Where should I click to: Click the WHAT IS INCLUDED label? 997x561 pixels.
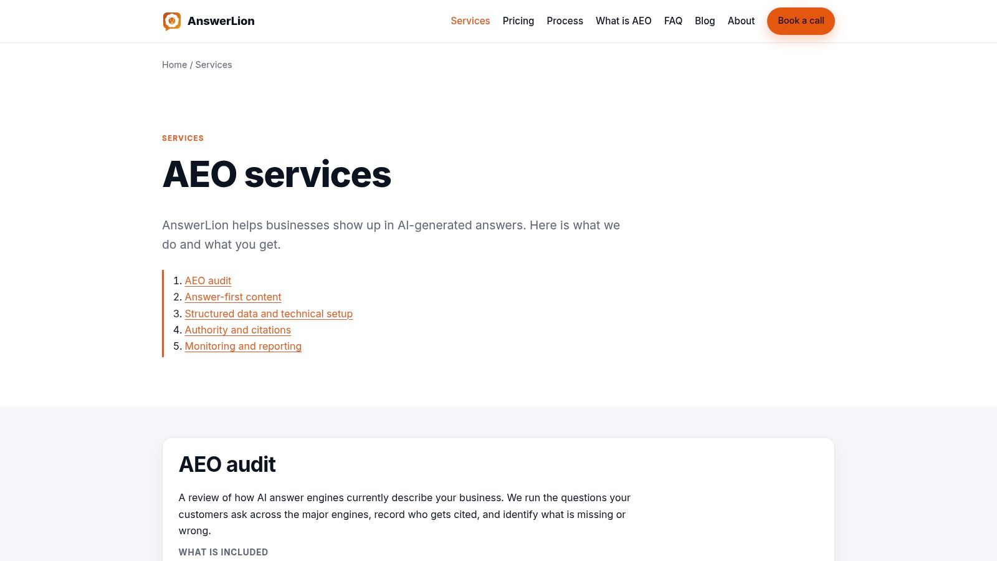pos(223,552)
